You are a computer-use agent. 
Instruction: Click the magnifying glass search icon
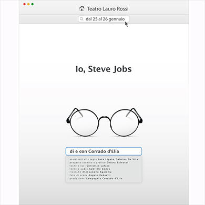[81, 19]
